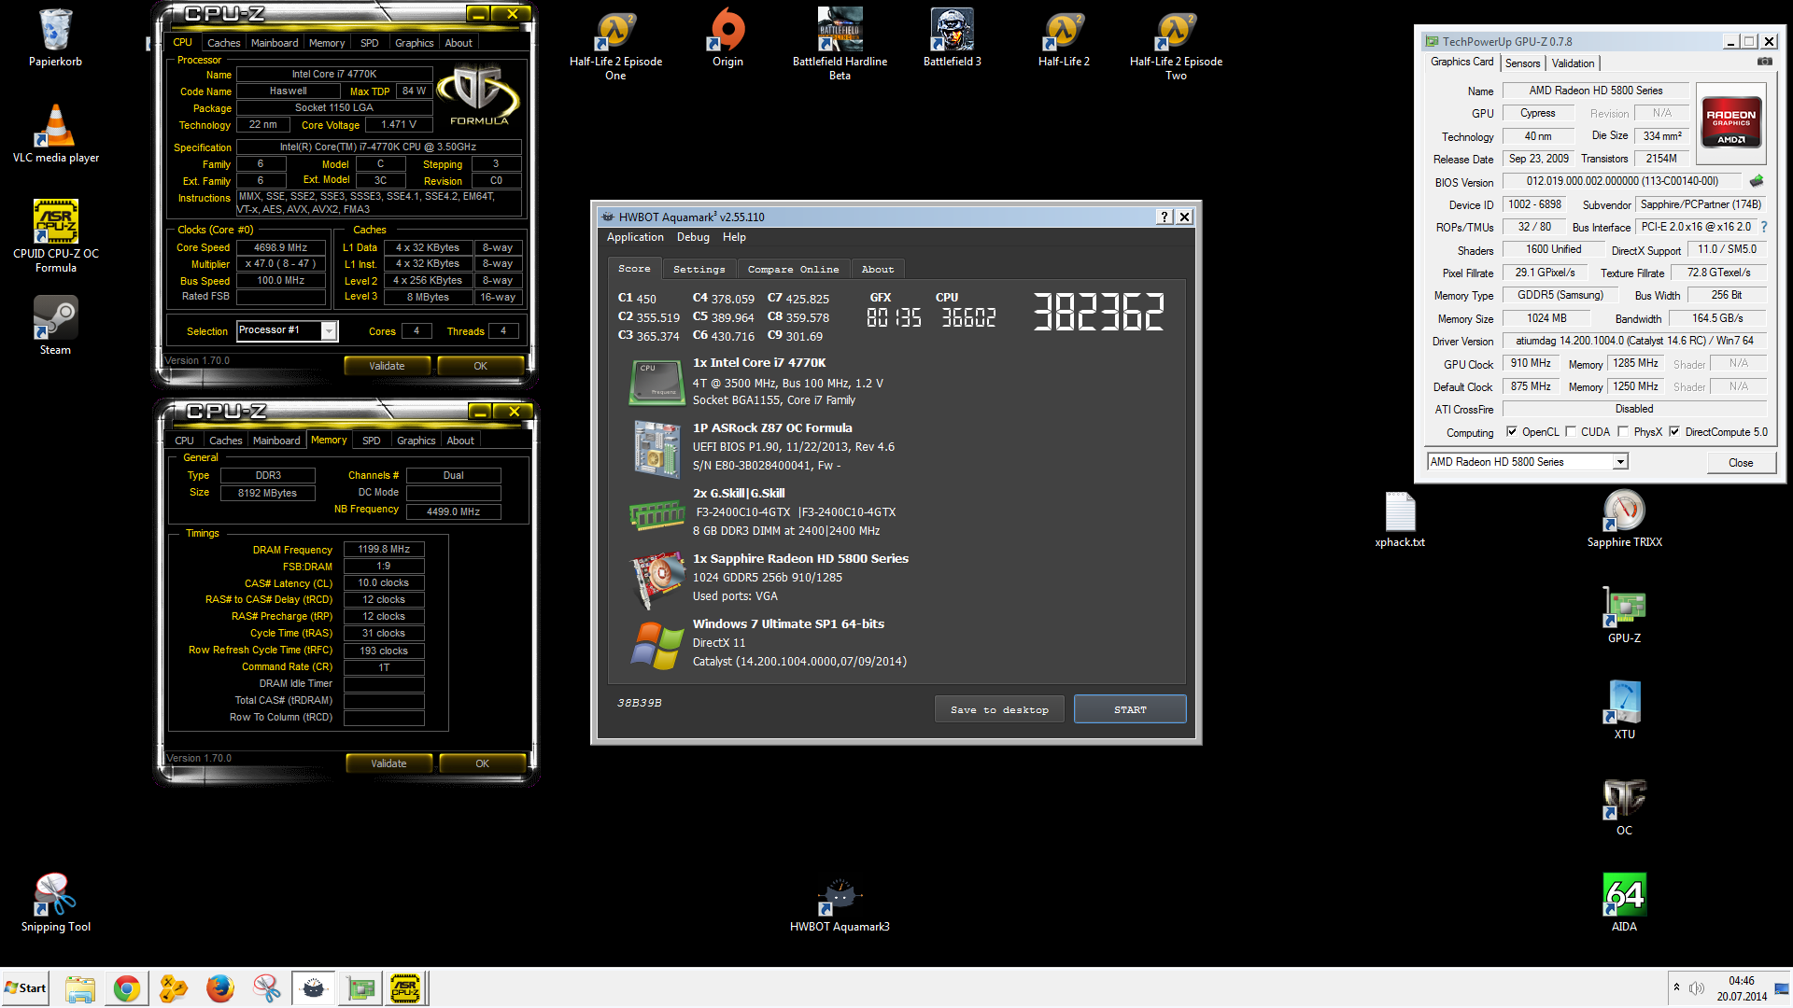Open the OC desktop shortcut
The image size is (1793, 1008).
[1625, 806]
